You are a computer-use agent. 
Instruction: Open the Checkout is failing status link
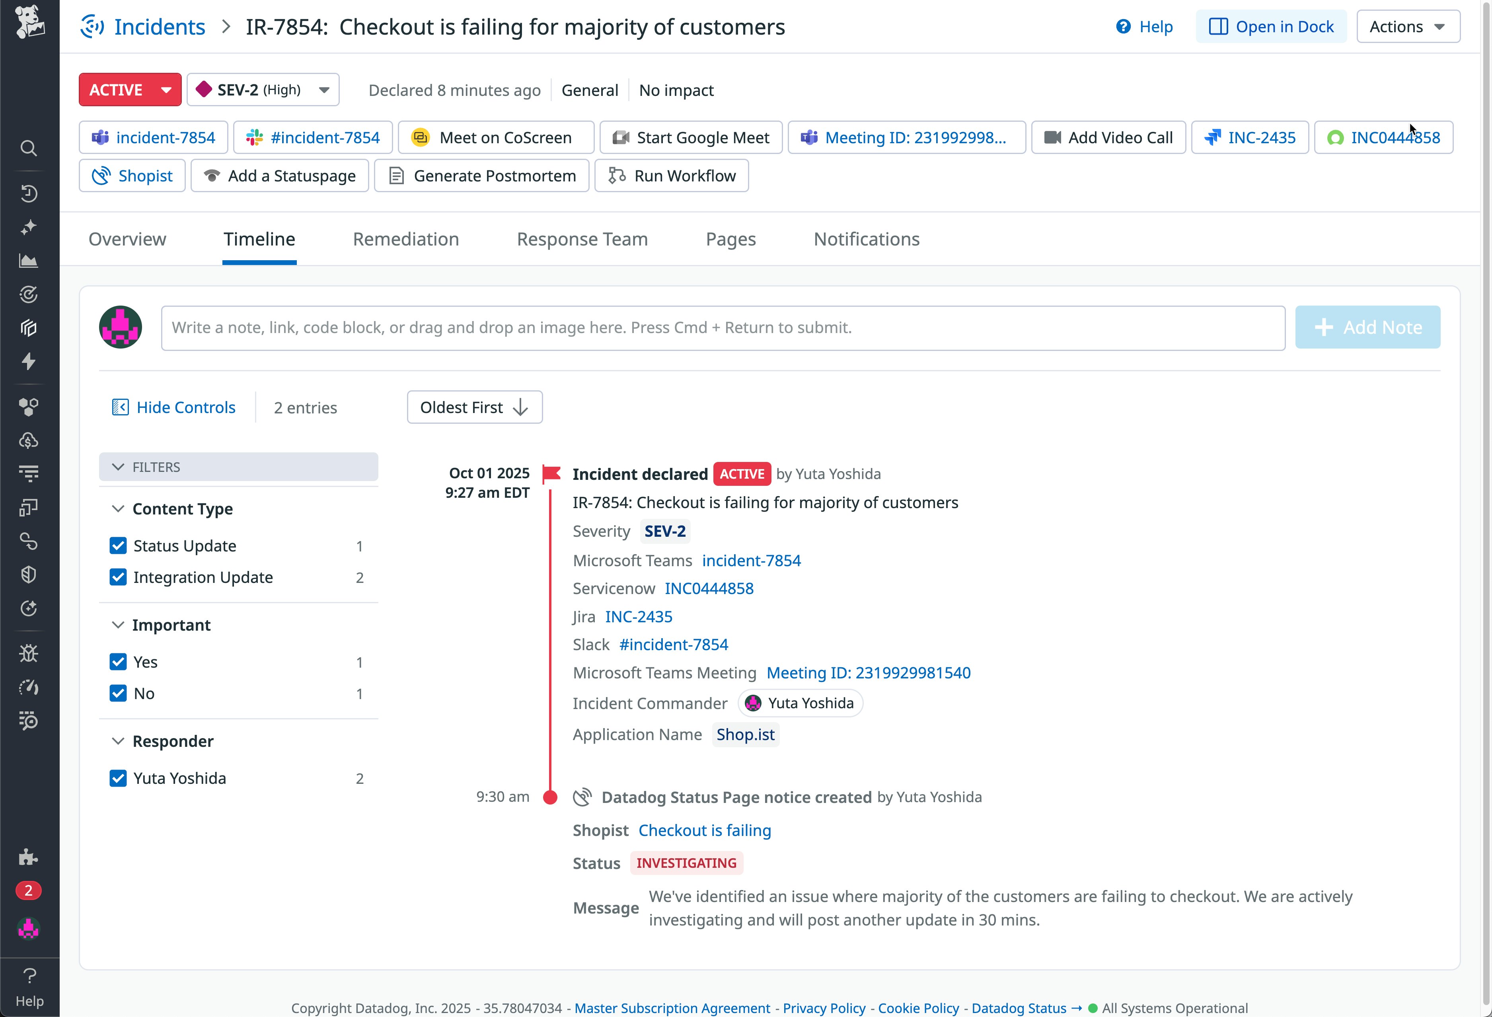point(704,830)
